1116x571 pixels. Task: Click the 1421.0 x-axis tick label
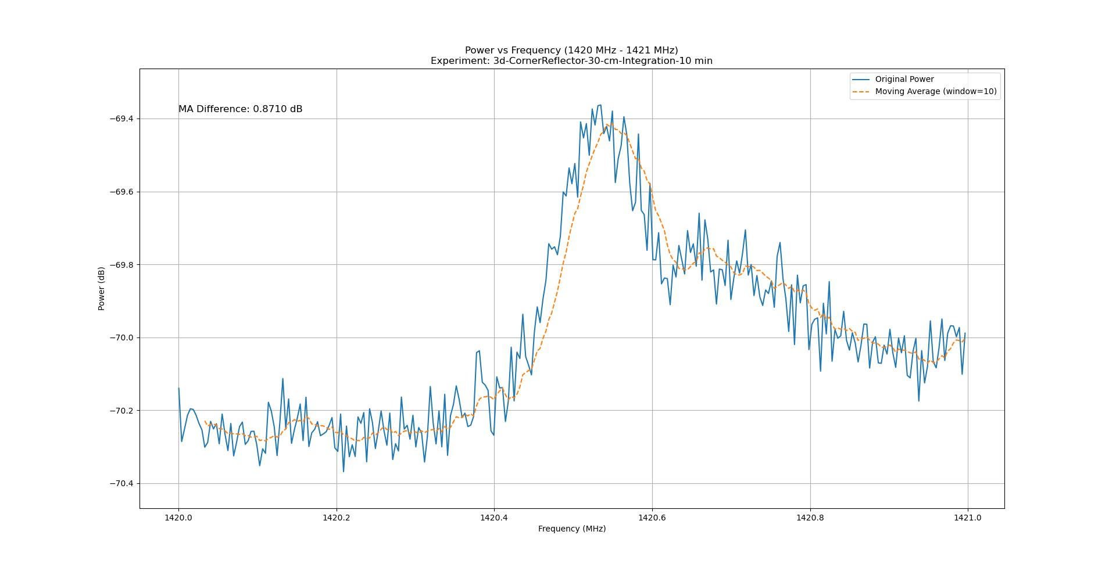[968, 518]
